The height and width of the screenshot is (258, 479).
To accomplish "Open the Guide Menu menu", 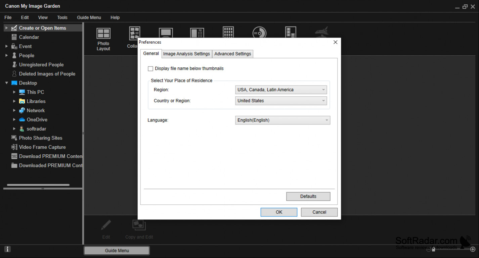I will (x=89, y=17).
